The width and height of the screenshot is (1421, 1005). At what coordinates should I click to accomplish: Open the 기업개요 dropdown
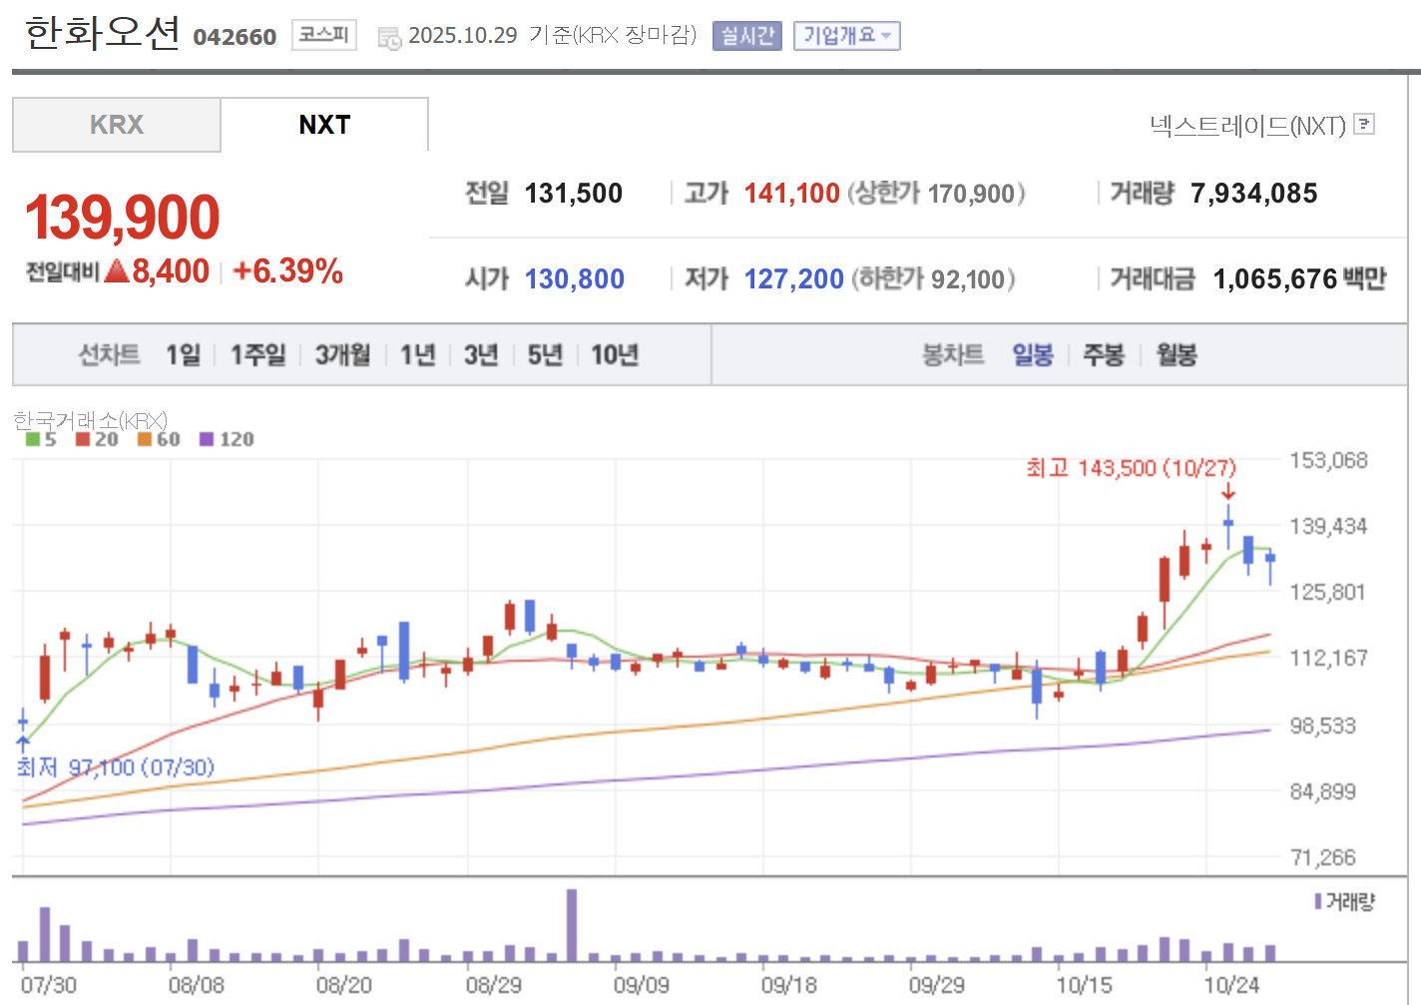click(x=847, y=36)
